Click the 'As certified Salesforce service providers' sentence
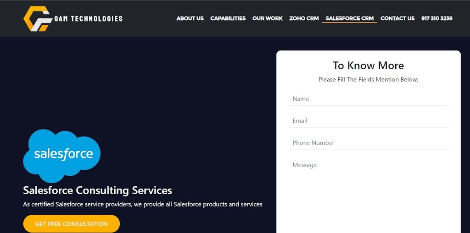Viewport: 470px width, 233px height. [143, 205]
